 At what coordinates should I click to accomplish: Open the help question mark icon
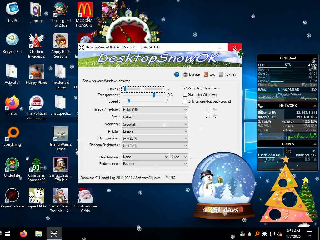point(177,74)
